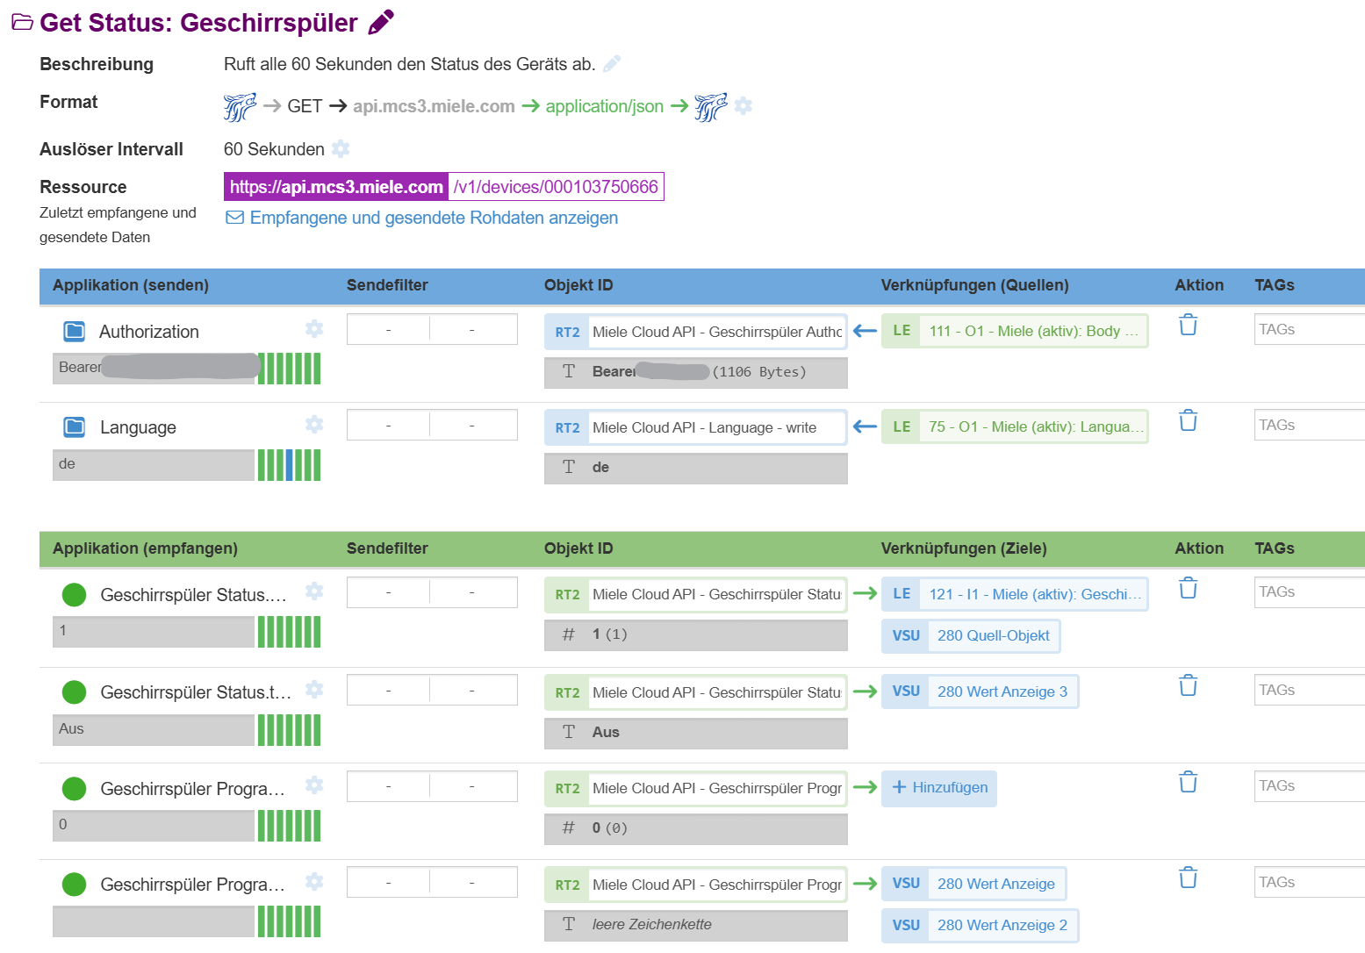
Task: Delete the Language row using trash icon
Action: click(1188, 421)
